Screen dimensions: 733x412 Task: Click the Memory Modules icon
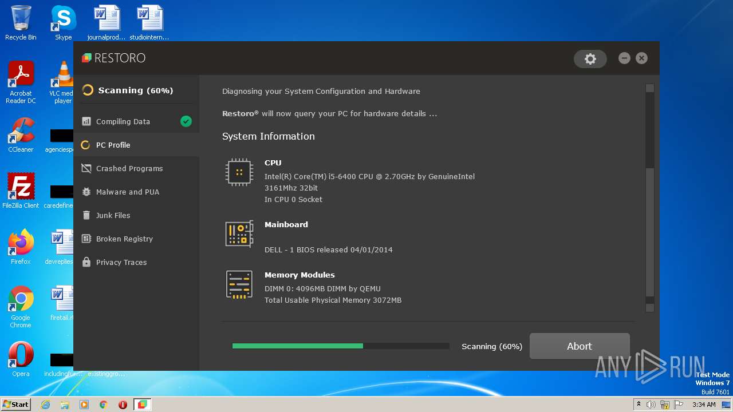pyautogui.click(x=239, y=284)
